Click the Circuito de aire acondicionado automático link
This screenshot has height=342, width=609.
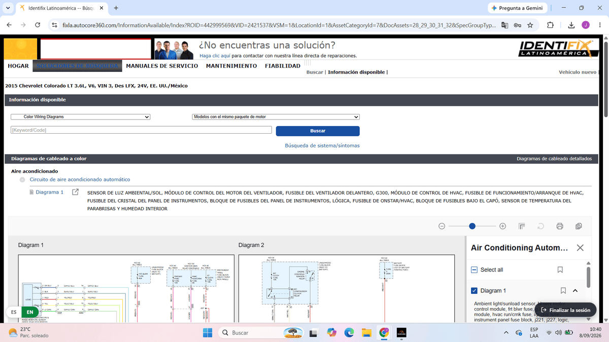pyautogui.click(x=80, y=179)
